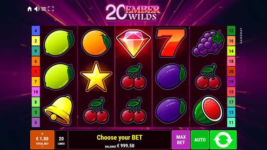This screenshot has height=150, width=267.
Task: Mute the game sound
Action: tap(37, 9)
